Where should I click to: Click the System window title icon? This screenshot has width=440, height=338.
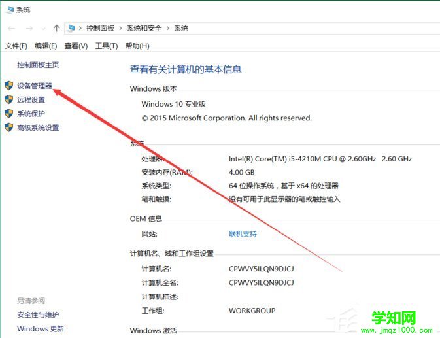point(10,10)
